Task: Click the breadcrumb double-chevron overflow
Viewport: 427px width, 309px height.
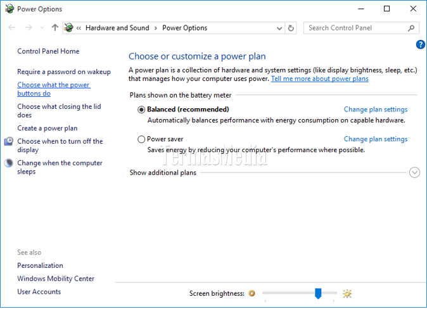Action: [x=79, y=28]
